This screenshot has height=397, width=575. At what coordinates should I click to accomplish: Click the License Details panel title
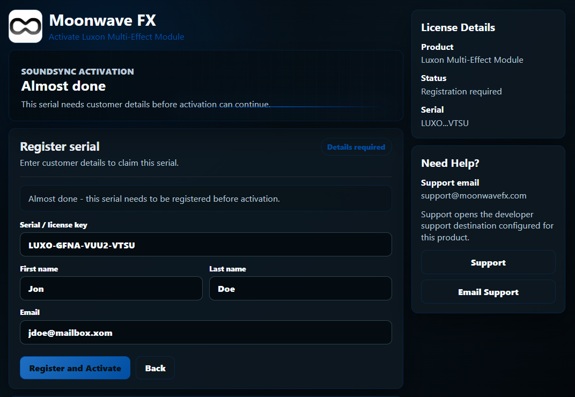(458, 27)
